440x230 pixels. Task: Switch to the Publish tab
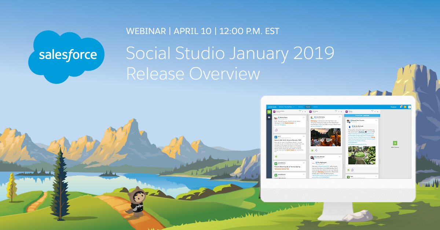301,107
